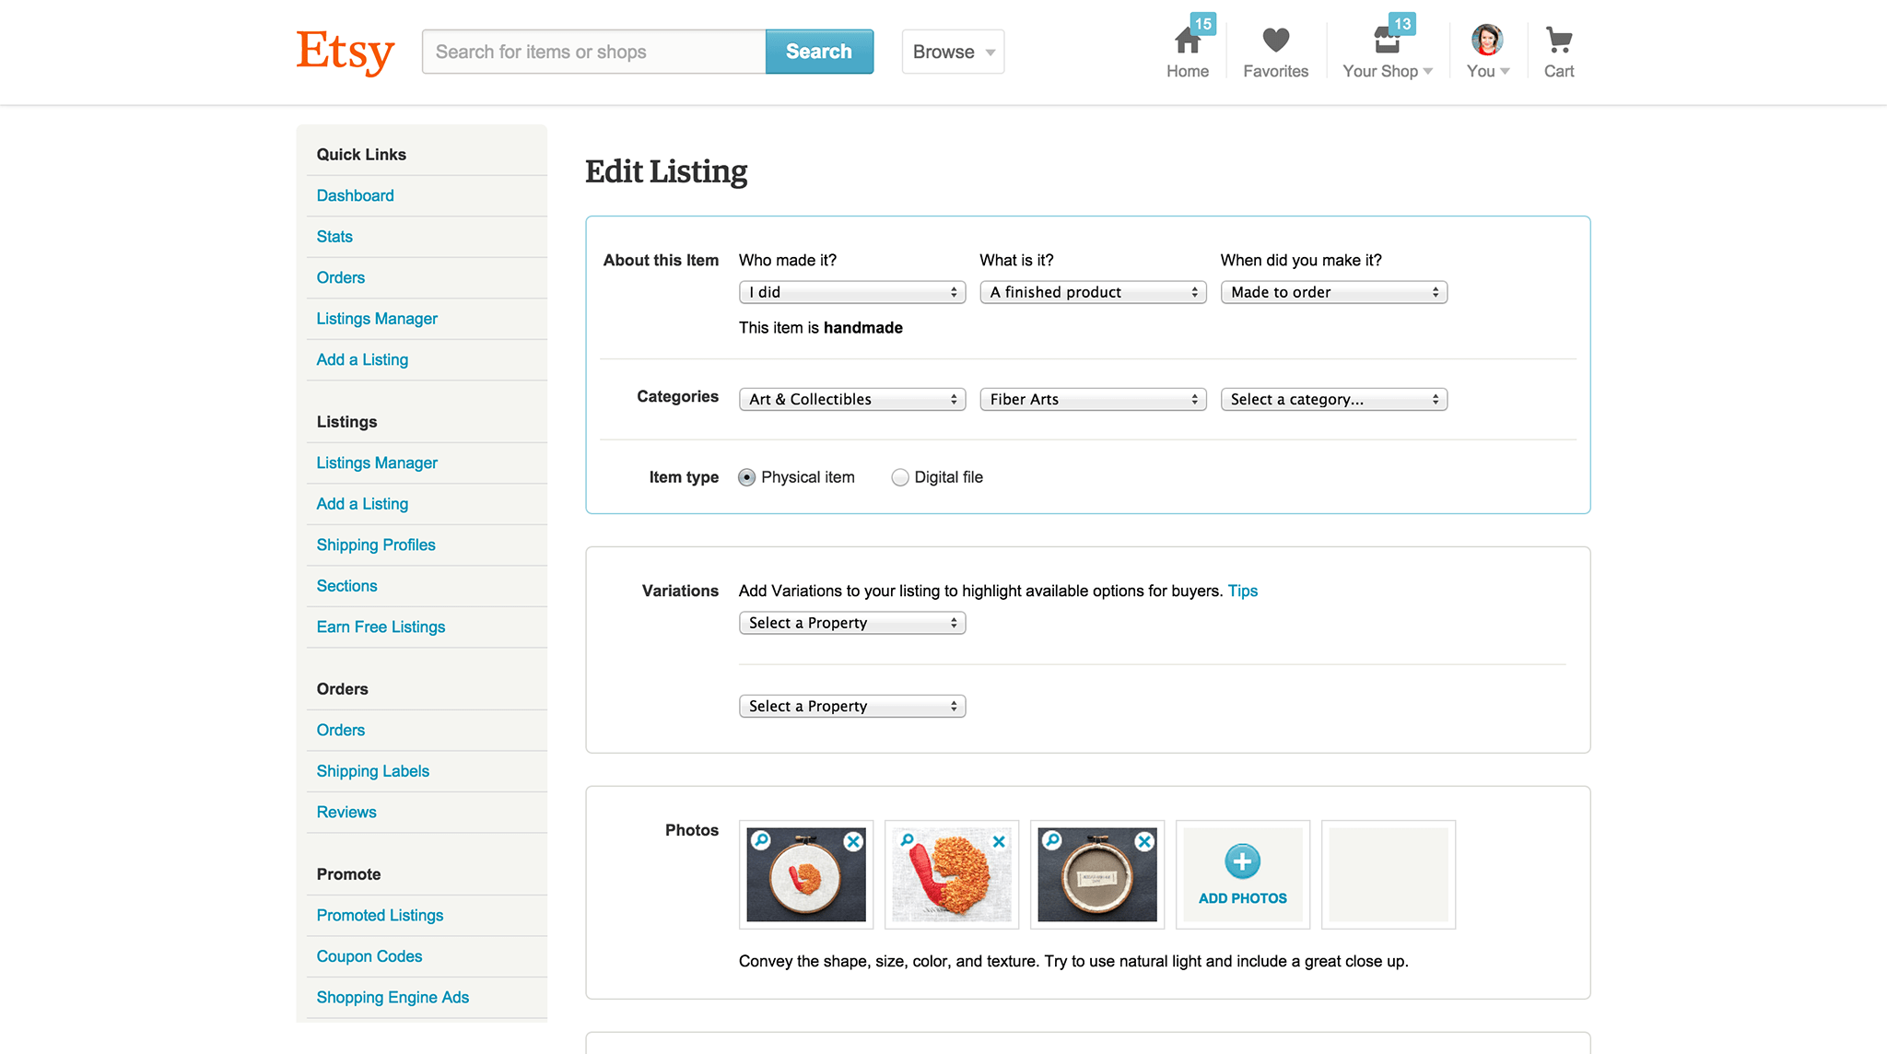Click the Search button

click(x=818, y=52)
